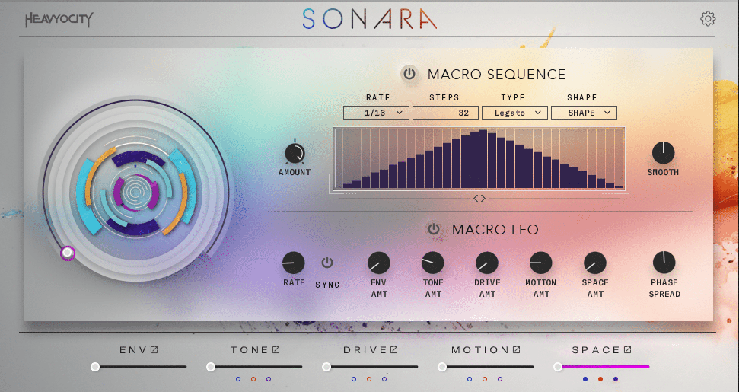The width and height of the screenshot is (739, 392).
Task: Click the Tone Amt knob
Action: (x=433, y=263)
